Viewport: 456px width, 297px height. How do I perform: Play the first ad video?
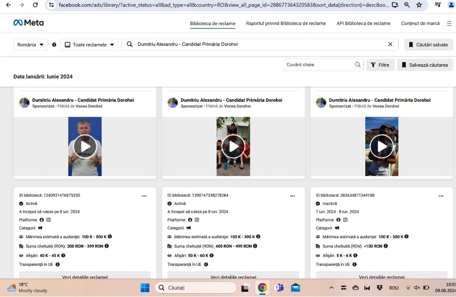point(85,147)
